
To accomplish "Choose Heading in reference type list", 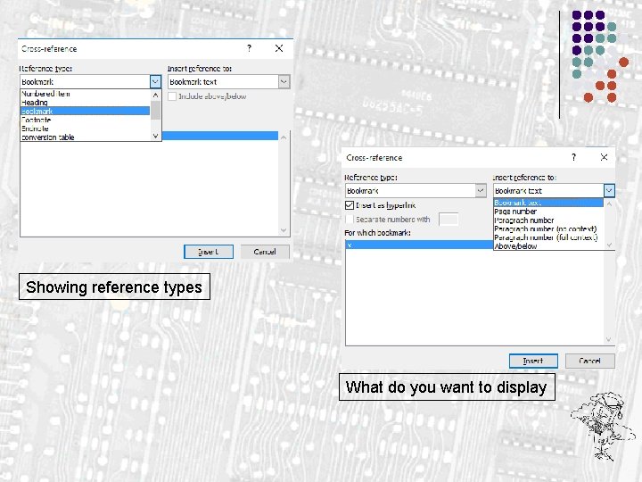I will coord(86,103).
